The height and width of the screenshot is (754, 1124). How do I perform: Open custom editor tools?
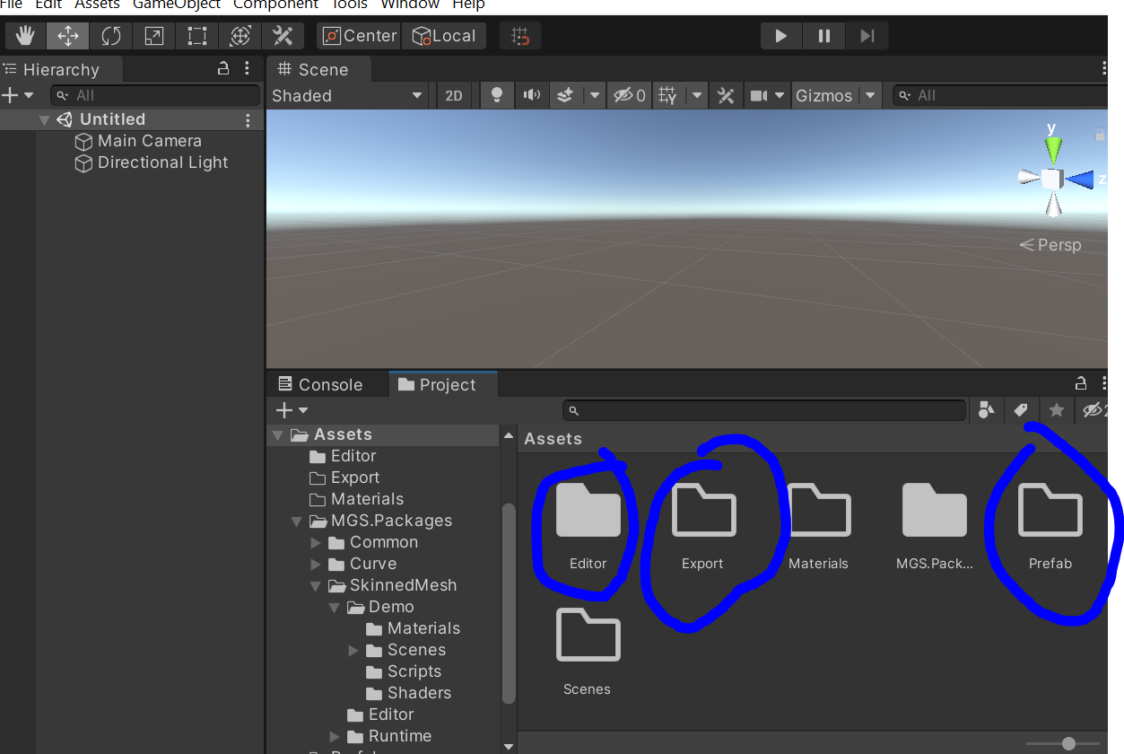(x=283, y=36)
